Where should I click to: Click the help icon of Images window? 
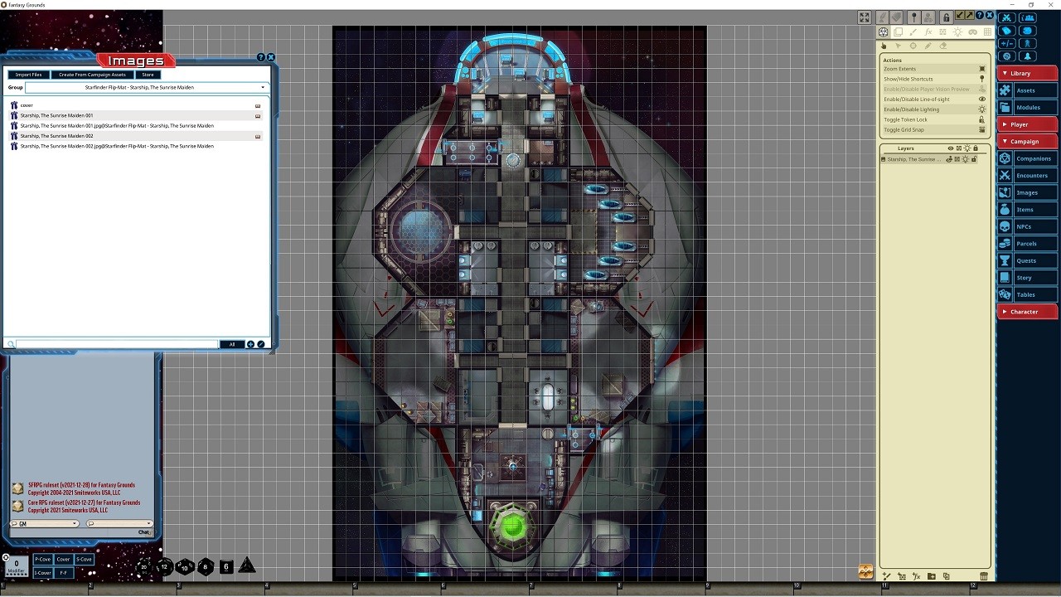point(261,57)
